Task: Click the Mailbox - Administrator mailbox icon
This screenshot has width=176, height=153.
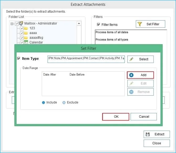Action: (x=21, y=23)
